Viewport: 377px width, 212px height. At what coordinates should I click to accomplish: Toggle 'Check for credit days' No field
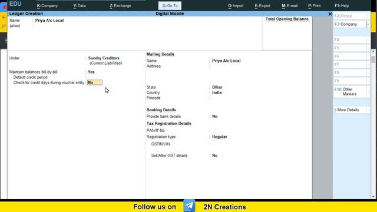[x=95, y=82]
